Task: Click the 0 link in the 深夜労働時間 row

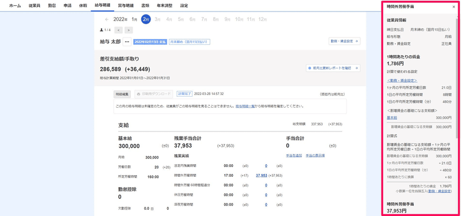Action: [x=266, y=204]
